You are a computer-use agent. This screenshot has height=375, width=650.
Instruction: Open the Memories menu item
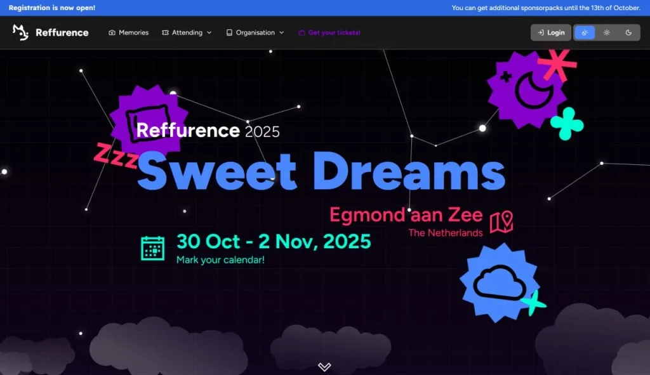(x=133, y=32)
